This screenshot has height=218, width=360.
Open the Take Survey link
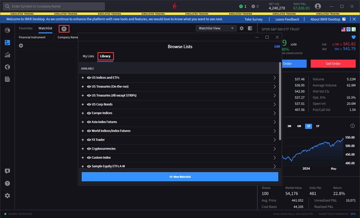(x=253, y=19)
